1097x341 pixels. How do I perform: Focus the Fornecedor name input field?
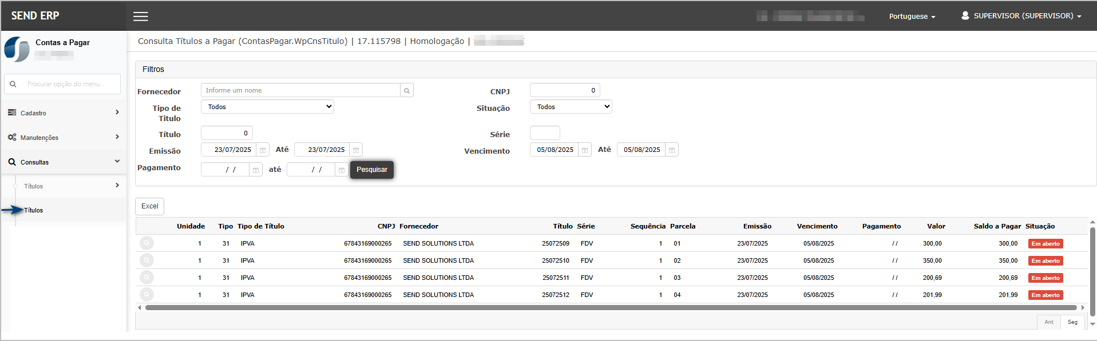pos(300,90)
